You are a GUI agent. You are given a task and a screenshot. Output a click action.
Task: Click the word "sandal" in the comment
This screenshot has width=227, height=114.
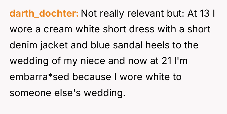(x=128, y=45)
